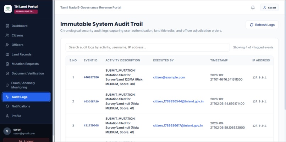Click the Profile person icon in sidebar
This screenshot has width=286, height=142.
tap(7, 116)
